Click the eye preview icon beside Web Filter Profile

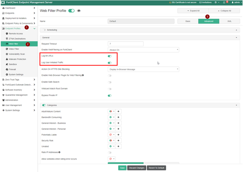79,11
